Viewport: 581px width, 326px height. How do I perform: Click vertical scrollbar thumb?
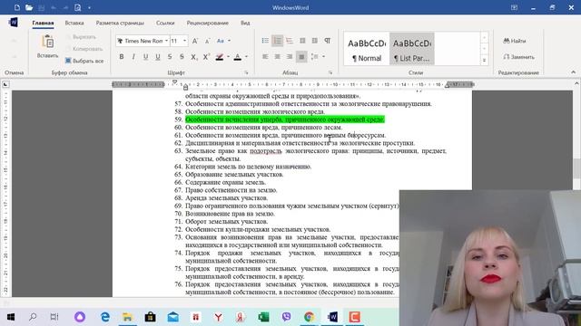click(x=576, y=168)
